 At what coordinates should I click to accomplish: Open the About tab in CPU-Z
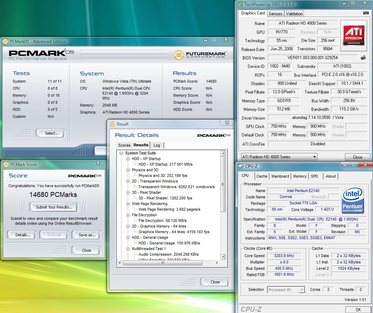pos(331,176)
